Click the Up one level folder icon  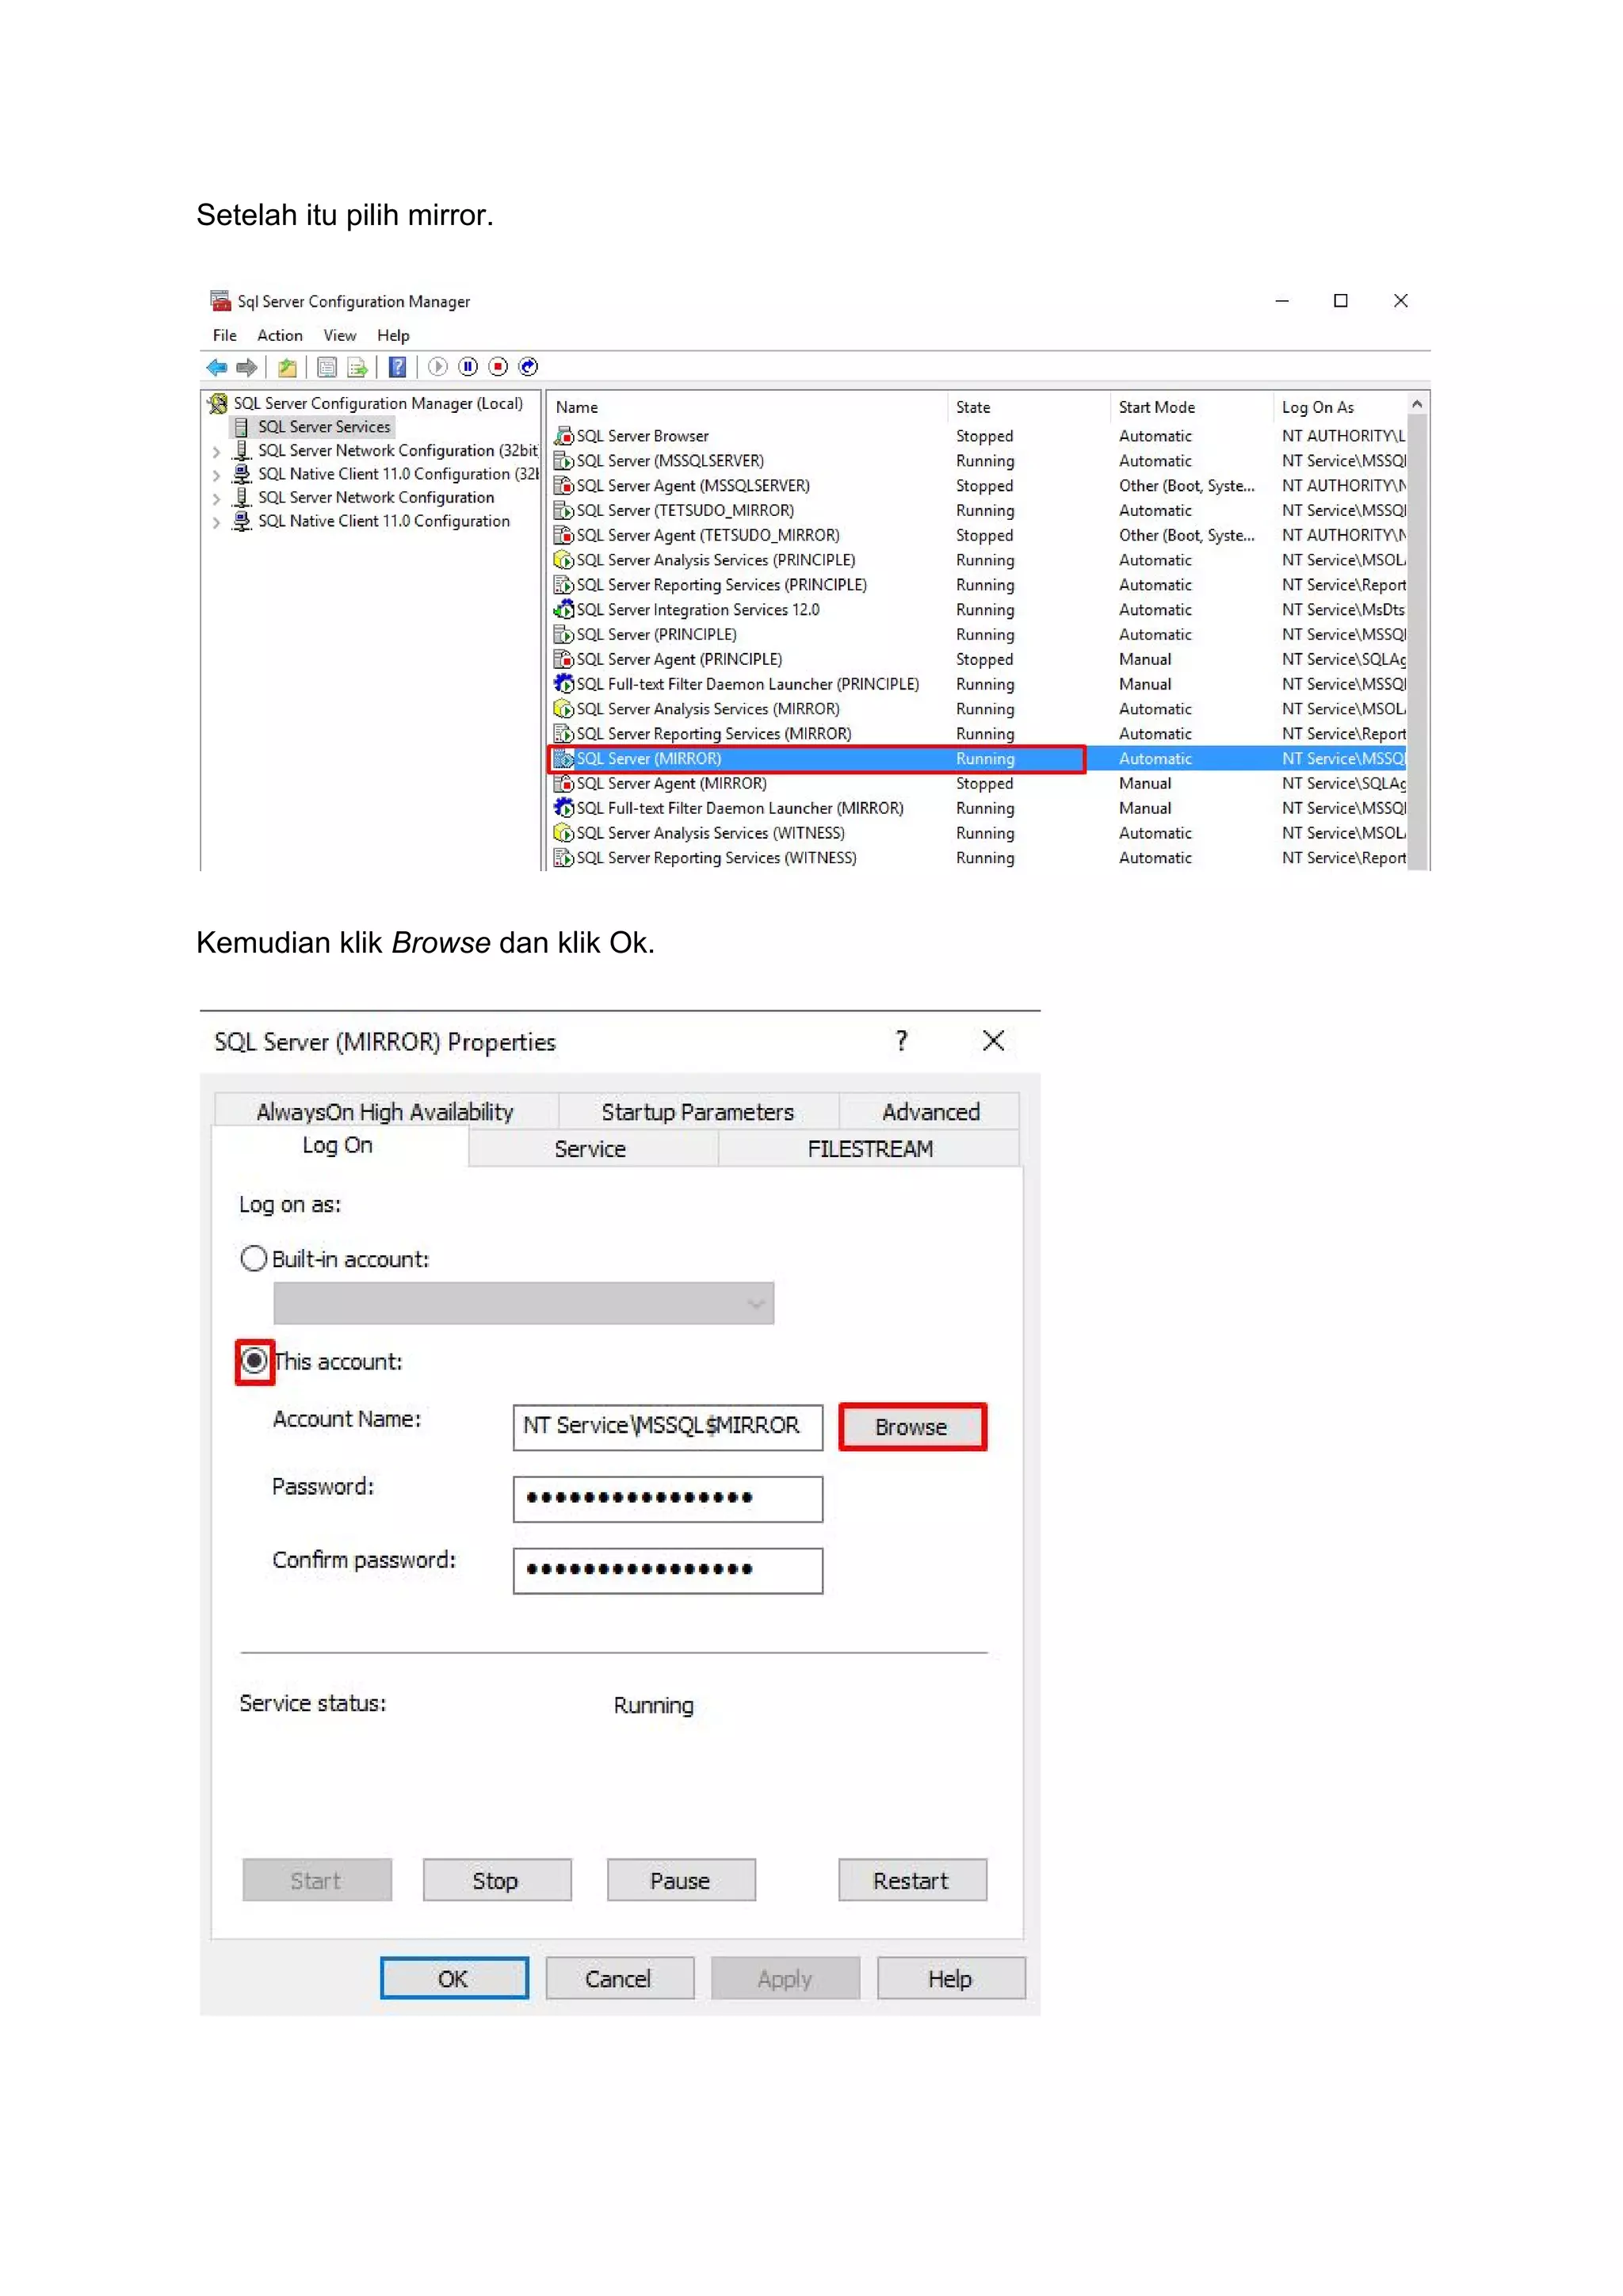[x=287, y=367]
